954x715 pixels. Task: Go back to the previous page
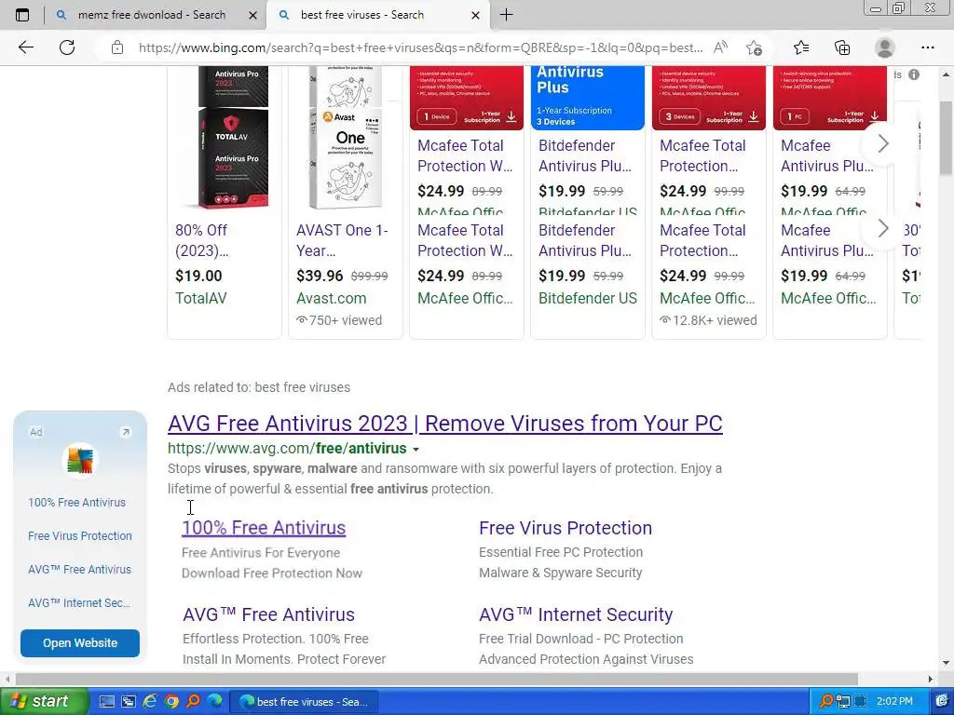[25, 47]
